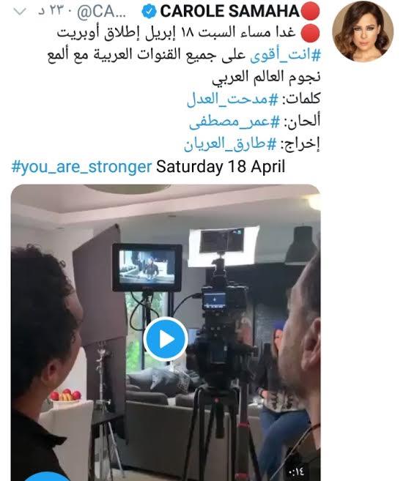The width and height of the screenshot is (406, 481).
Task: Click the tweet text 'Saturday 18 April'
Action: pyautogui.click(x=221, y=167)
